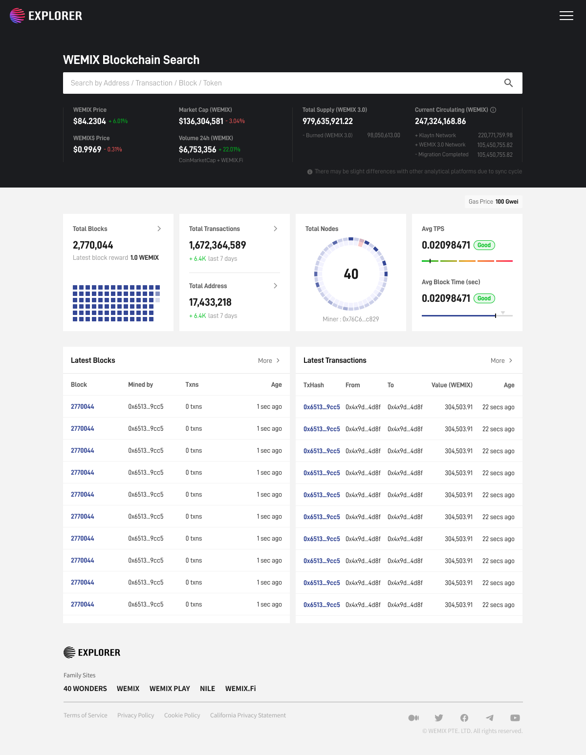
Task: Click the Facebook social icon
Action: pyautogui.click(x=464, y=718)
